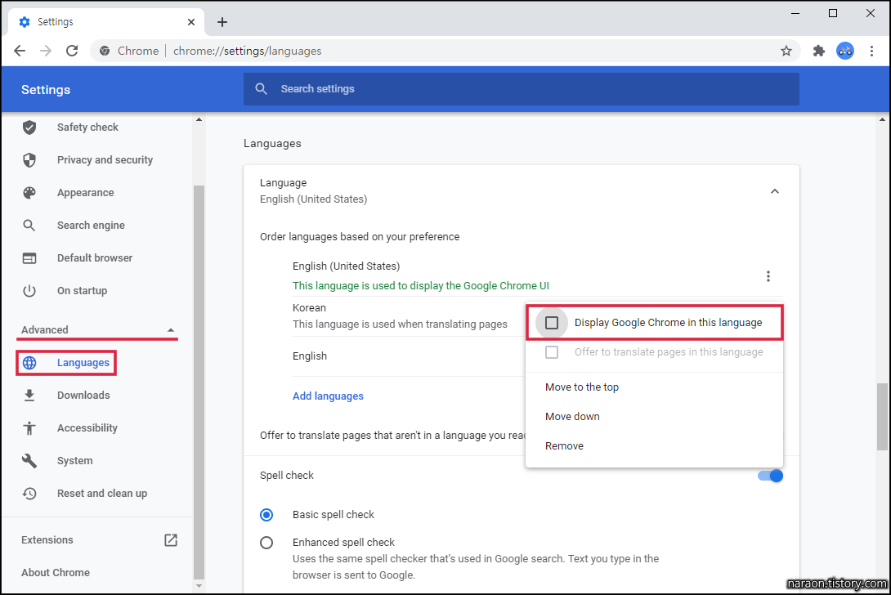Open the Extensions puzzle icon
Screen dimensions: 891x595
(819, 51)
